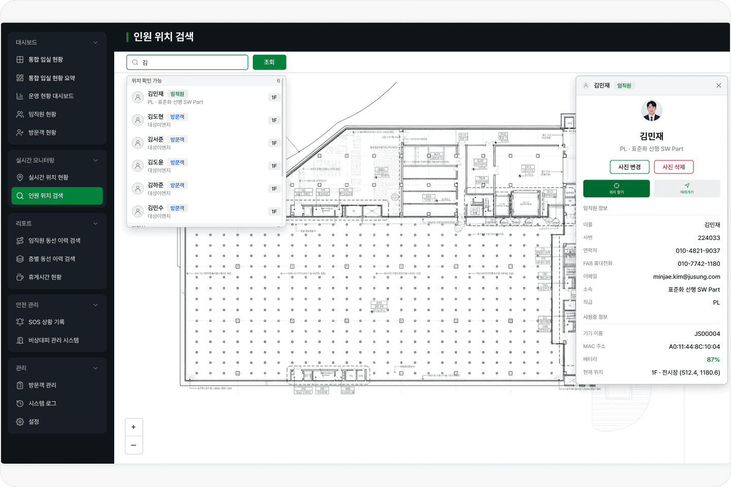This screenshot has width=731, height=487.
Task: Click the 조회 search button
Action: (269, 62)
